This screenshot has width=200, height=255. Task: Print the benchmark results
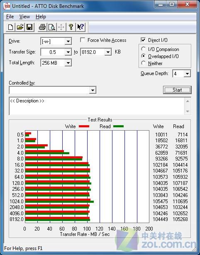pyautogui.click(x=42, y=27)
